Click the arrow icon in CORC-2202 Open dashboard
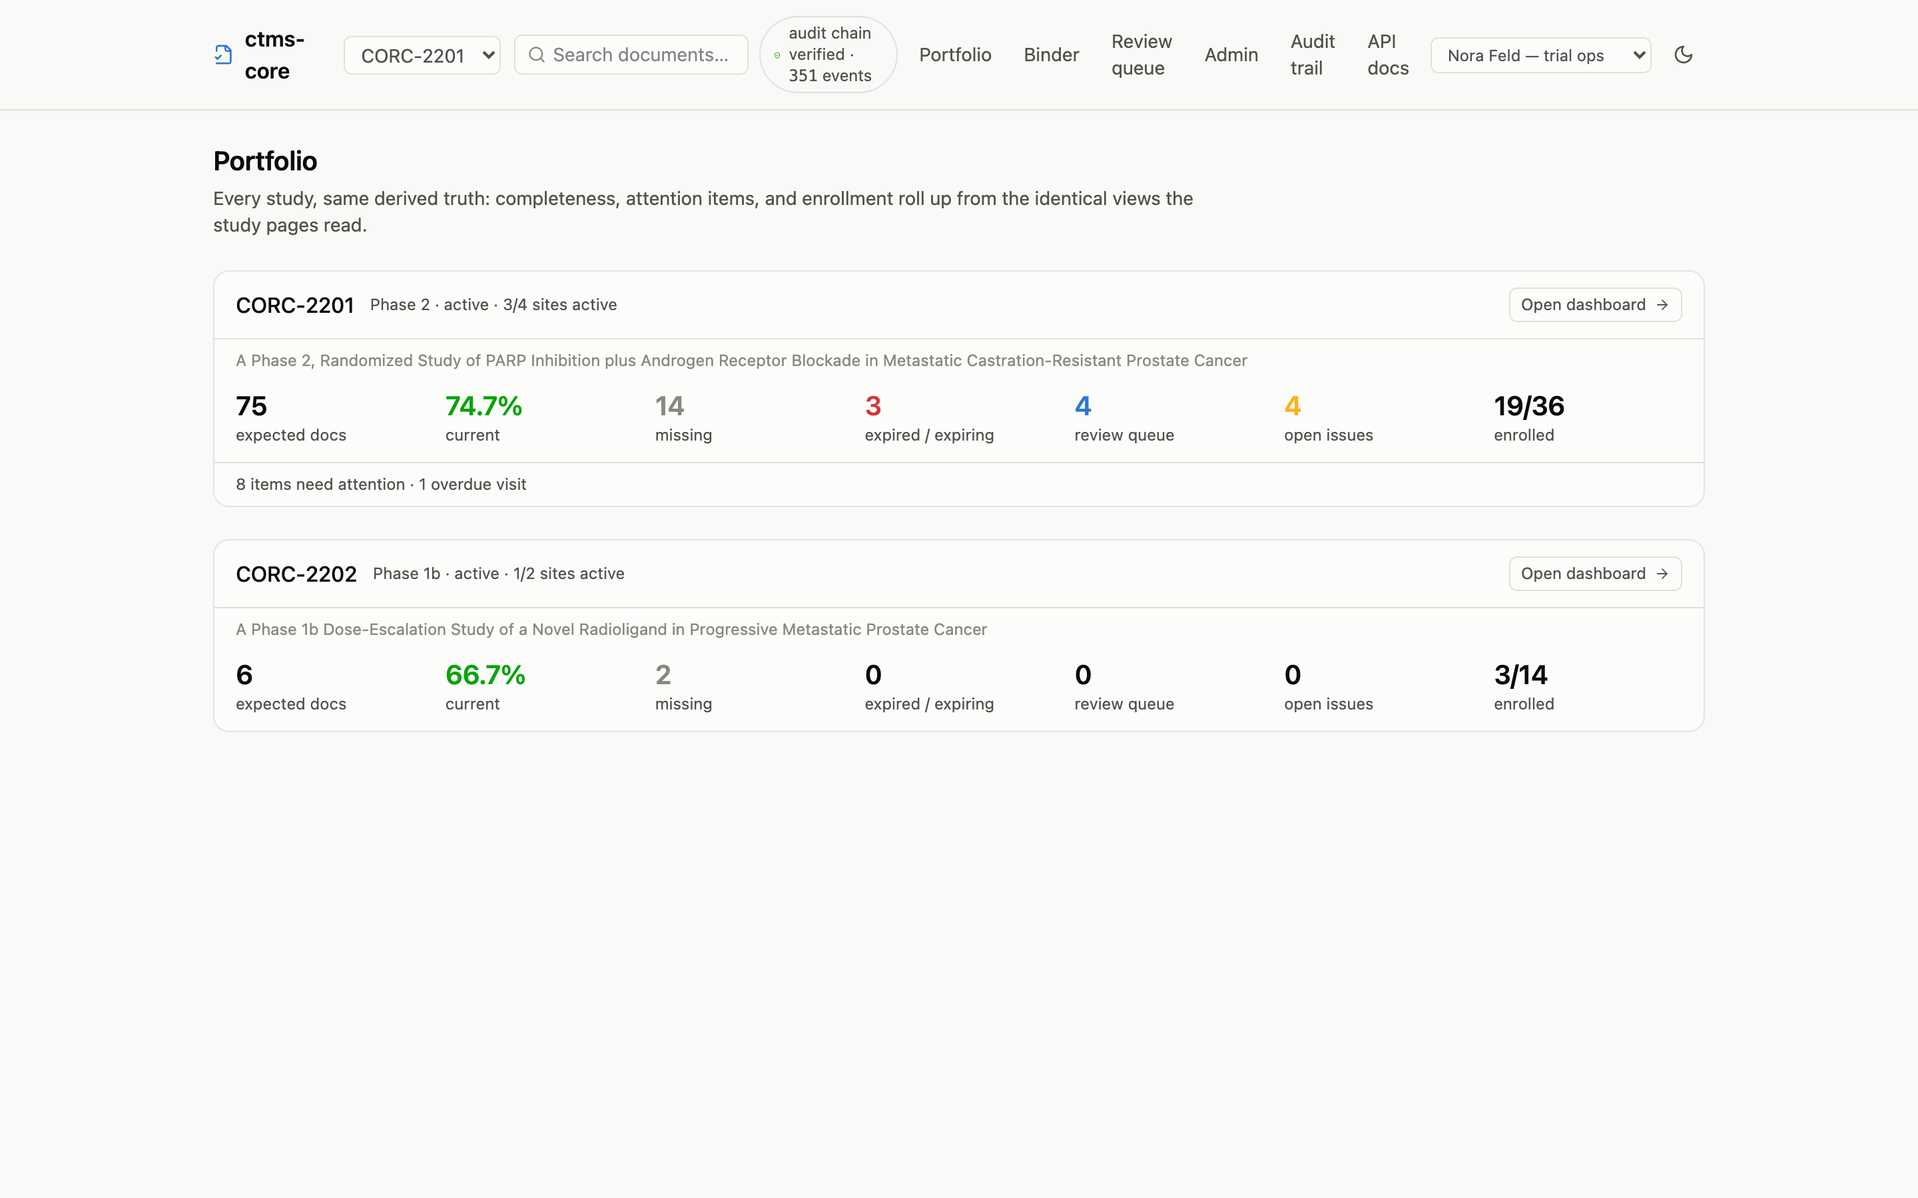This screenshot has width=1918, height=1198. 1662,574
